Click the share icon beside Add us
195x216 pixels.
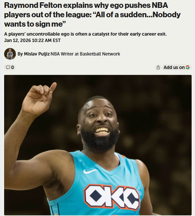click(x=158, y=67)
